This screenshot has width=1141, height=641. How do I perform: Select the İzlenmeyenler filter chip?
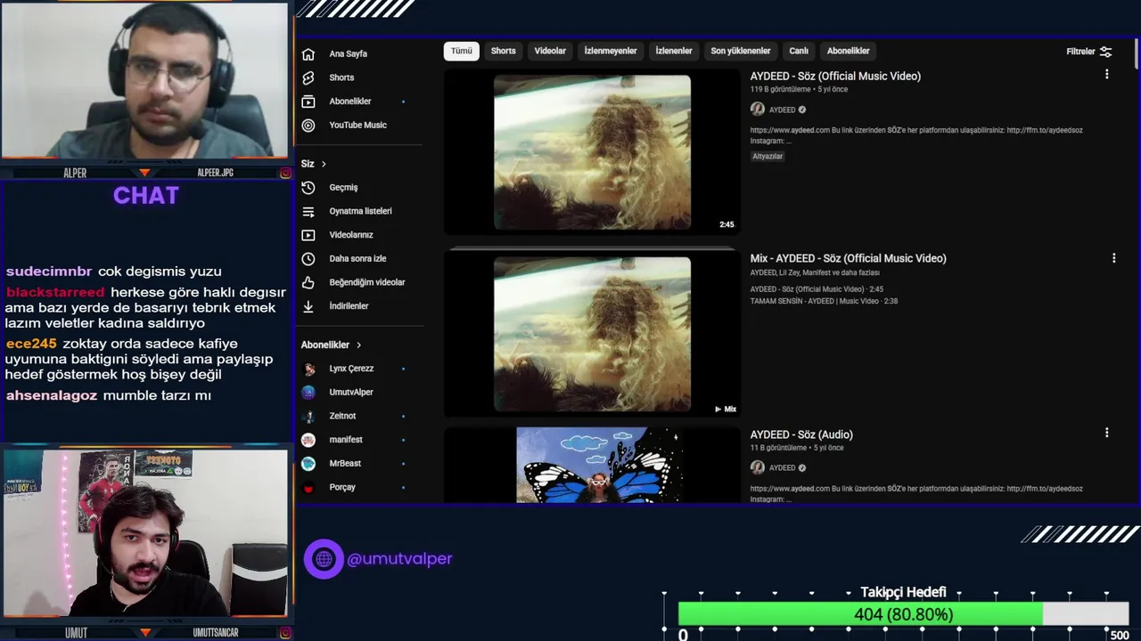(611, 51)
